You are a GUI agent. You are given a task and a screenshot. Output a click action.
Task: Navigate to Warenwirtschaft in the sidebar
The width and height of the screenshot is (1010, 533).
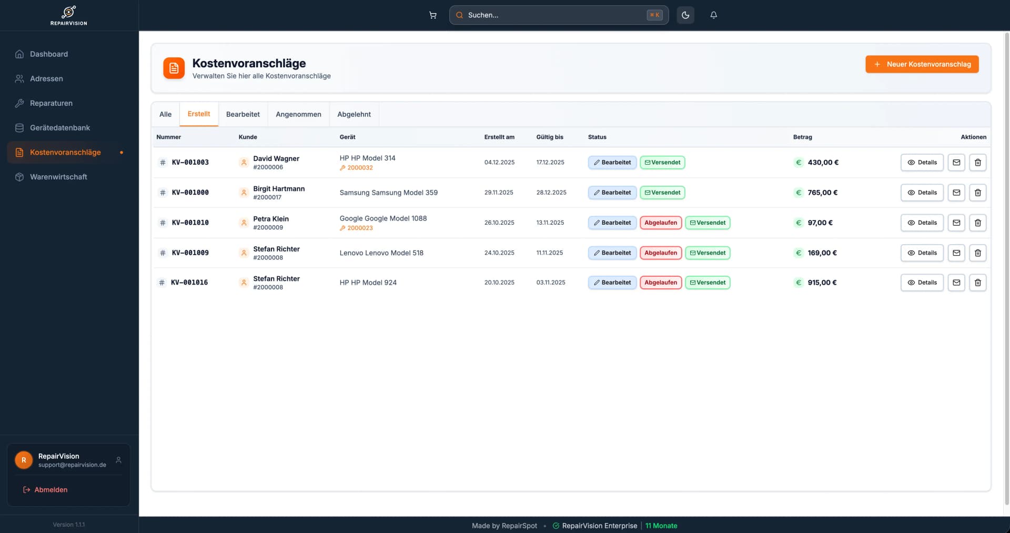tap(58, 177)
